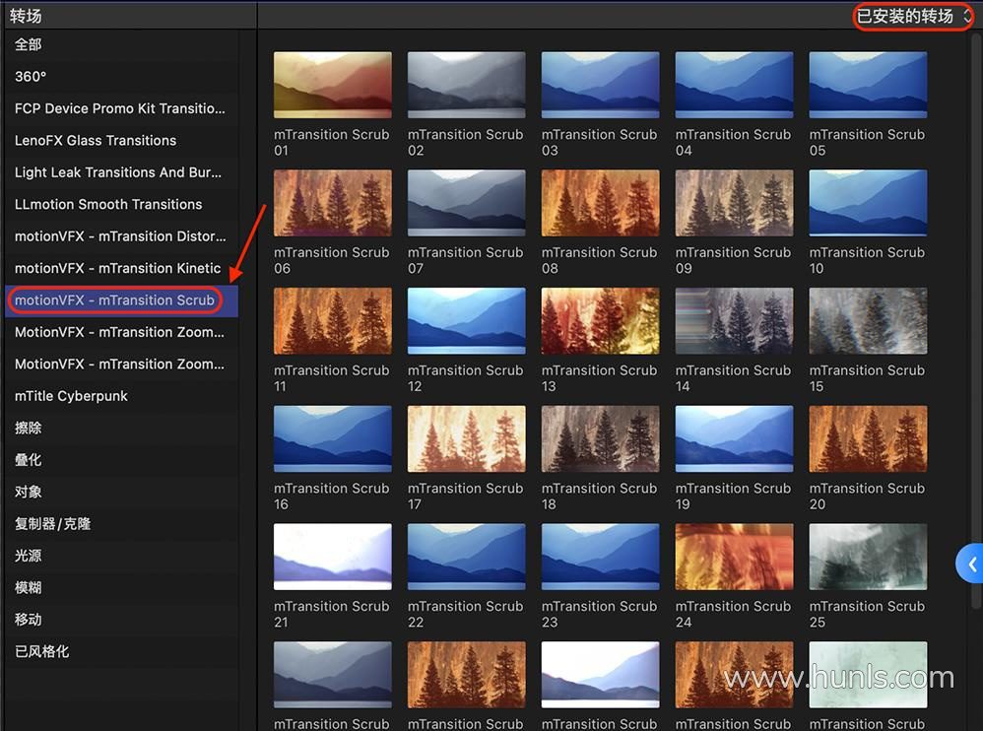This screenshot has width=983, height=731.
Task: Select mTransition Scrub 05 thumbnail
Action: coord(869,86)
